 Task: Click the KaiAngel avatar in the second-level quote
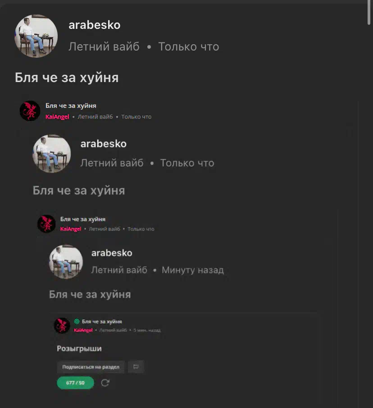tap(46, 224)
